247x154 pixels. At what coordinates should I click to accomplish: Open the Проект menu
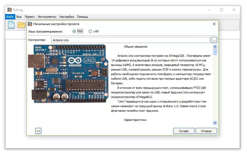[30, 17]
